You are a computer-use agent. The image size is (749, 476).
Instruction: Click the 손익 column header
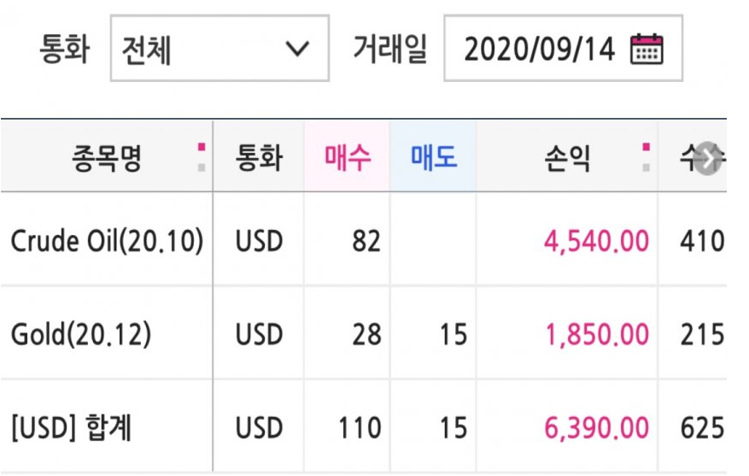pos(567,156)
